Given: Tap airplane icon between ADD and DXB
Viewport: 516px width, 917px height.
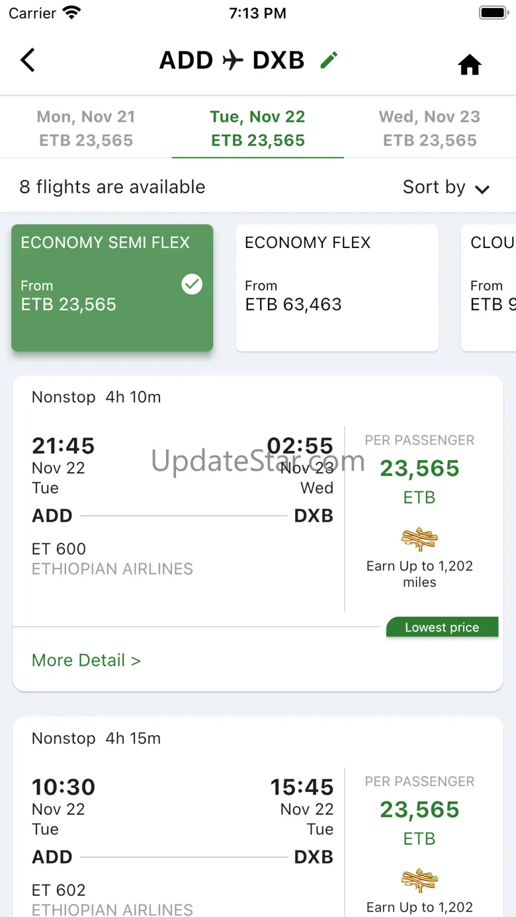Looking at the screenshot, I should pyautogui.click(x=233, y=60).
